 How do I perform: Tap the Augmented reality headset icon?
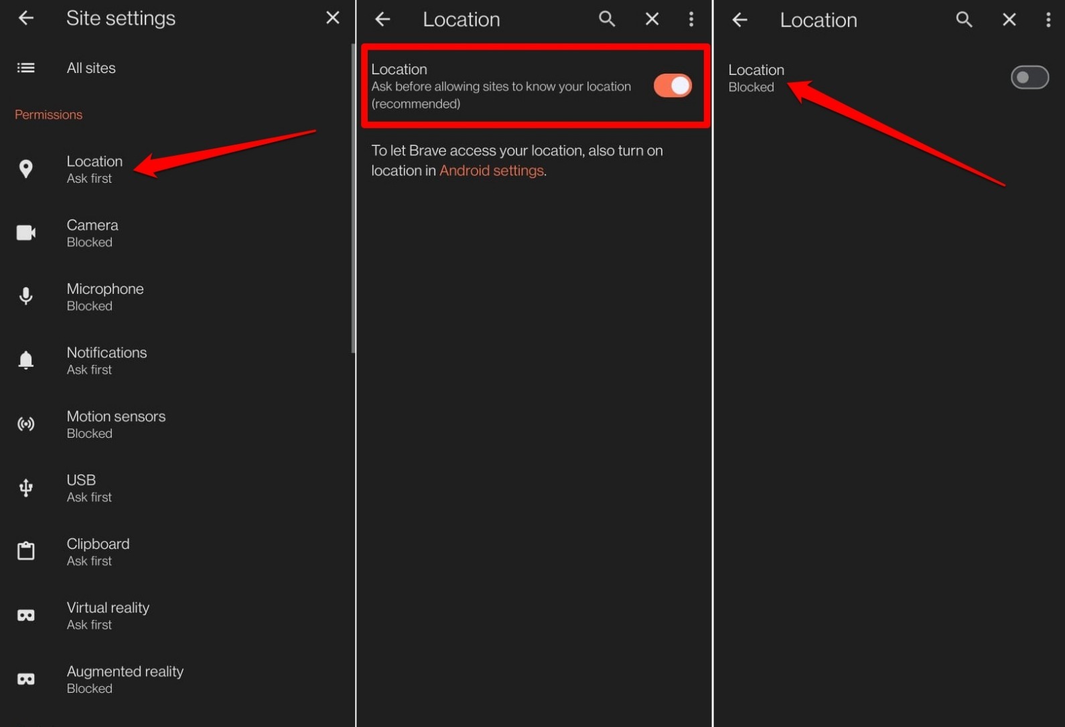click(26, 679)
